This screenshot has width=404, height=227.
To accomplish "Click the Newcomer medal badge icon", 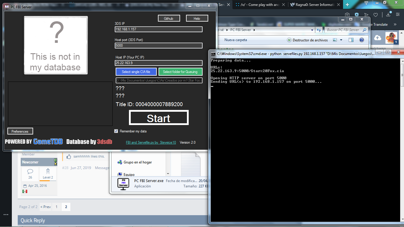I will coord(55,162).
